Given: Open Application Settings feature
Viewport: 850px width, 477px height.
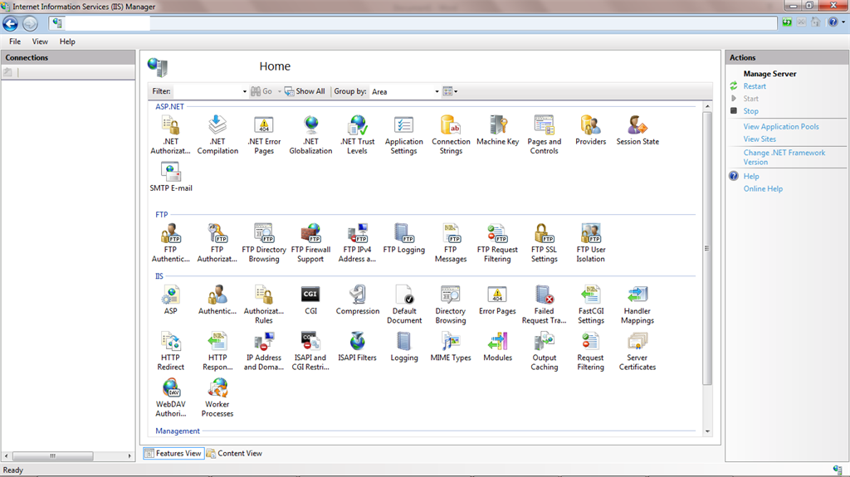Looking at the screenshot, I should point(404,135).
